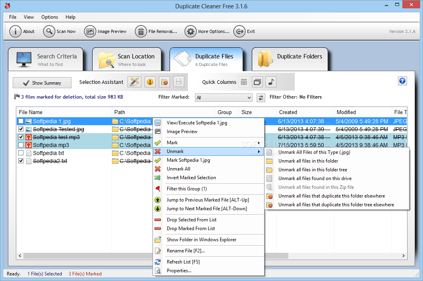Viewport: 423px width, 281px height.
Task: Expand the Unmark submenu entry
Action: 208,151
